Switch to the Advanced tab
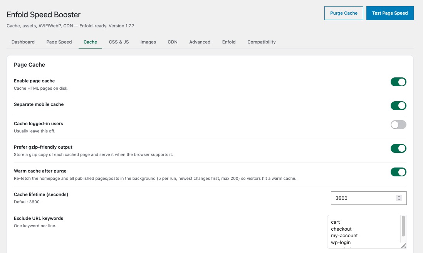Viewport: 423px width, 253px height. 200,42
